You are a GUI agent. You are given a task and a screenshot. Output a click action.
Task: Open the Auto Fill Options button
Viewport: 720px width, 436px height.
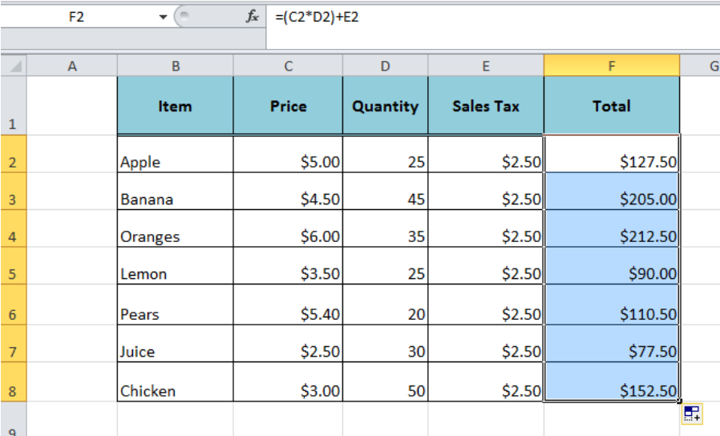point(692,414)
